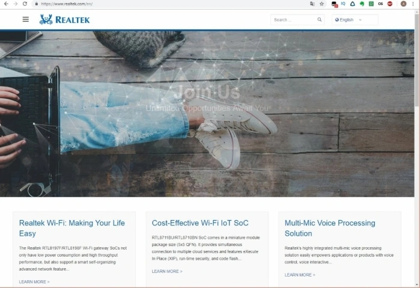Screen dimensions: 420x288
Task: View site info via the padlock icon
Action: point(37,4)
